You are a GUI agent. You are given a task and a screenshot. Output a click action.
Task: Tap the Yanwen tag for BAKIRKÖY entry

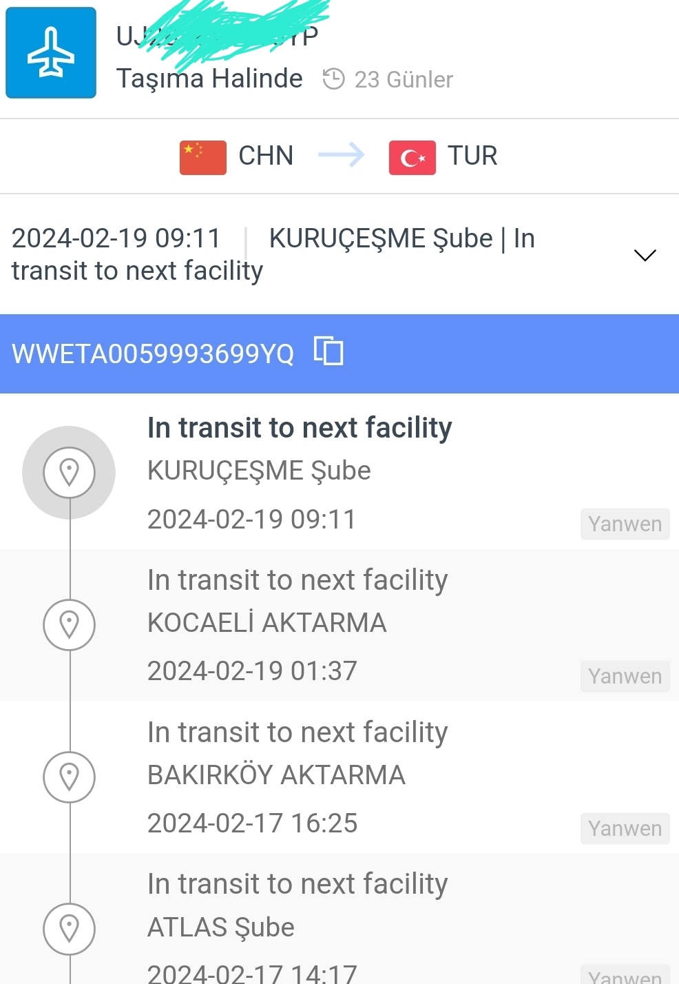[625, 828]
